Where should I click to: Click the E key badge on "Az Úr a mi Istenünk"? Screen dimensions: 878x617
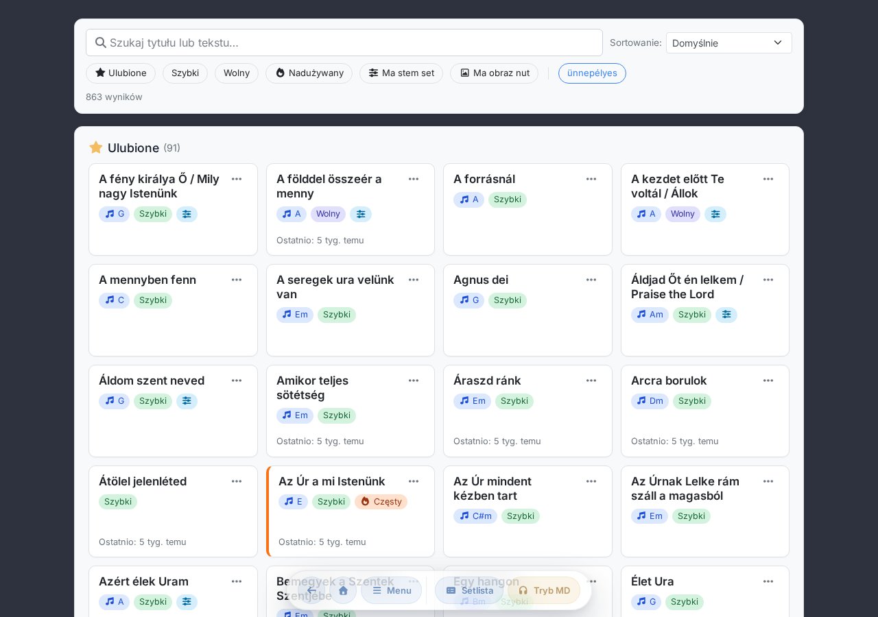[293, 502]
